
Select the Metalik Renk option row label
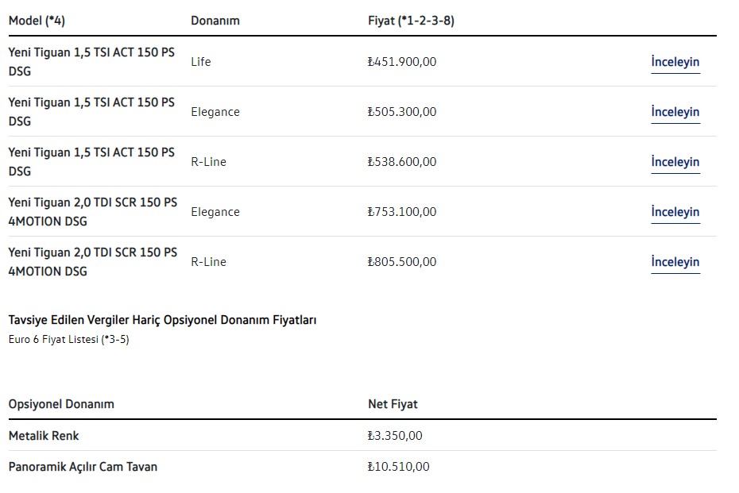tap(44, 436)
